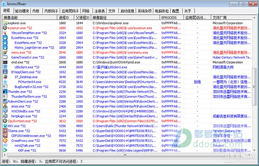Click the eyoorun.exe process icon
This screenshot has width=259, height=166.
tap(5, 28)
